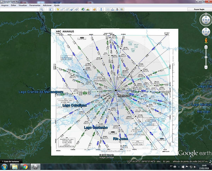The width and height of the screenshot is (212, 171).
Task: Click the Lago Cabaliana label
Action: (75, 105)
